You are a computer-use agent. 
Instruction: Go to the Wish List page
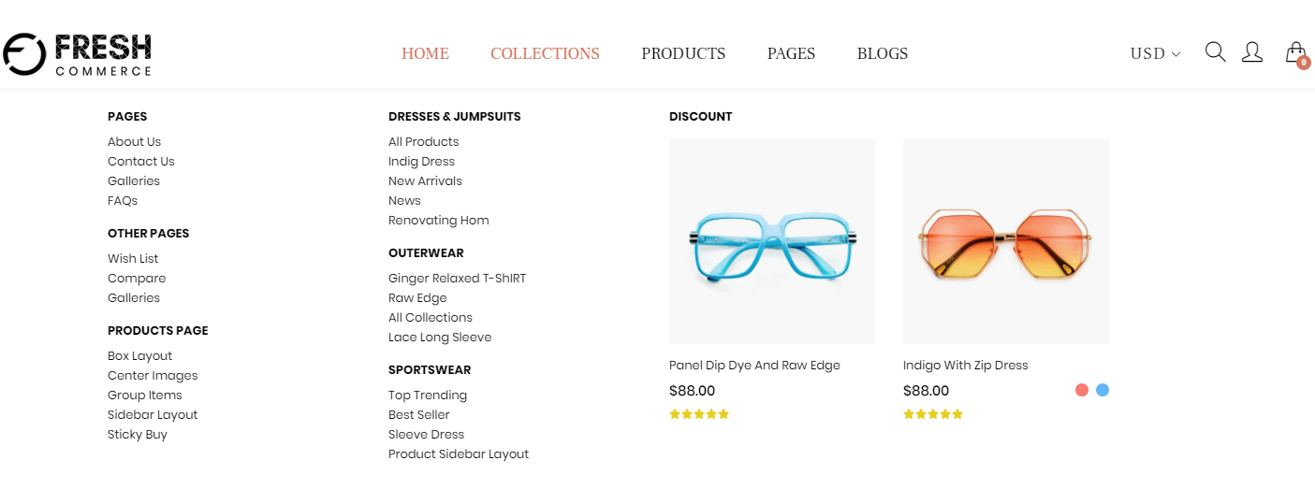(x=133, y=259)
